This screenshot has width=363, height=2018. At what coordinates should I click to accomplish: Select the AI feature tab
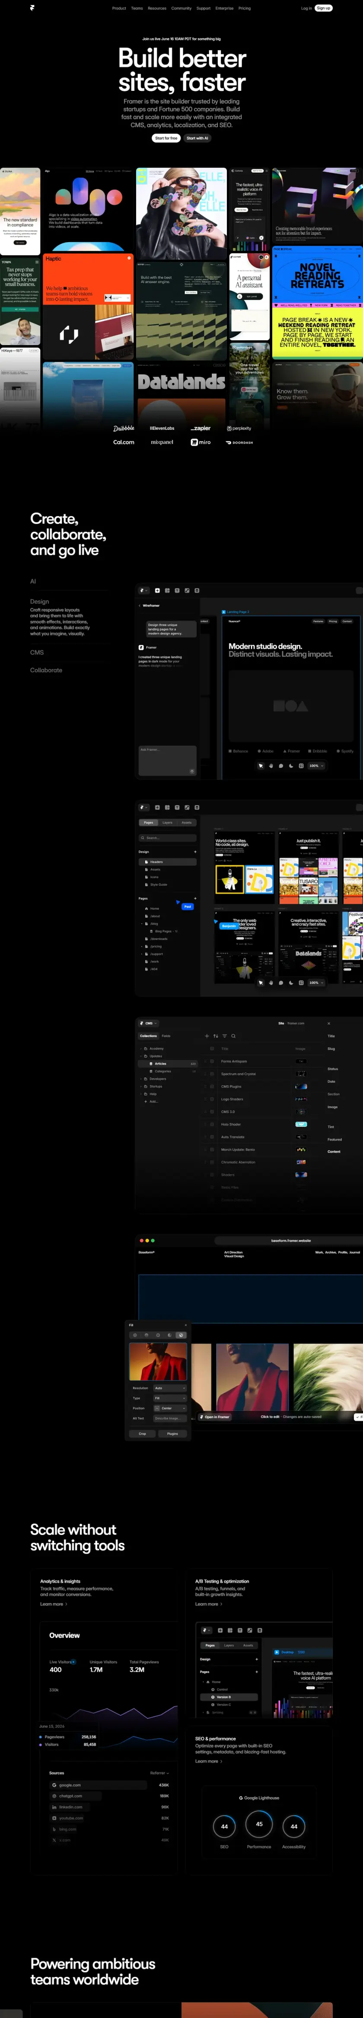(x=33, y=581)
